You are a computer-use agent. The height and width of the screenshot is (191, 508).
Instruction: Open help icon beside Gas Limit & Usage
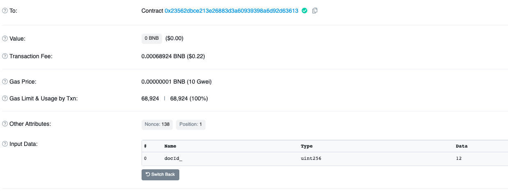(x=5, y=99)
